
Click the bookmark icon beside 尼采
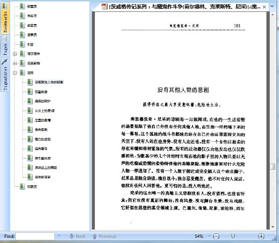click(22, 72)
